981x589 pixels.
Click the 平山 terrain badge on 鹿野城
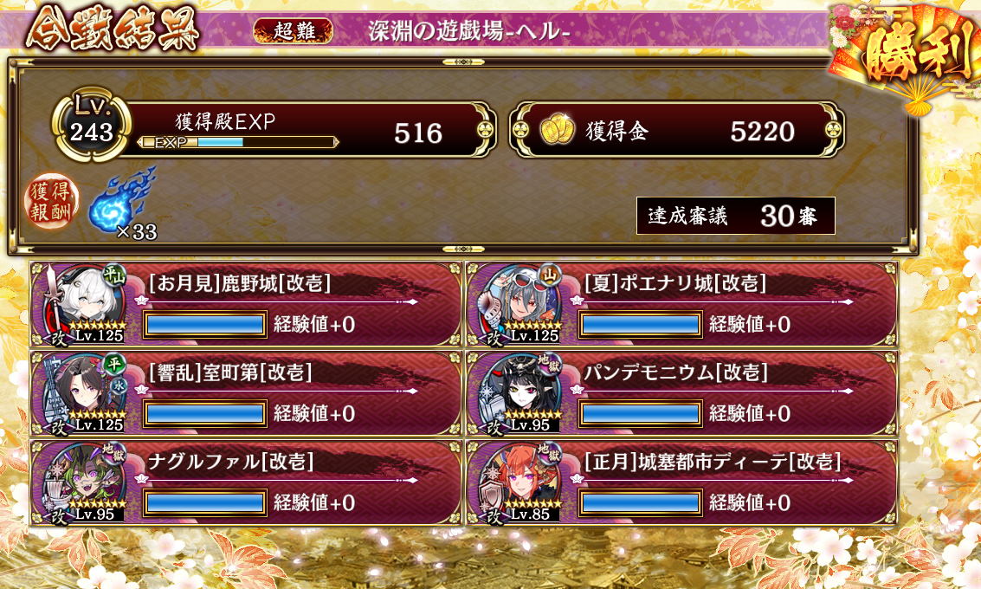click(114, 275)
